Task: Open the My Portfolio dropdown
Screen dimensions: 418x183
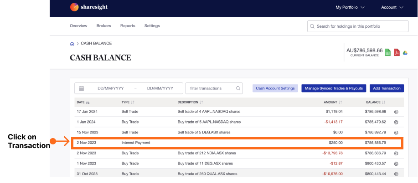Action: pyautogui.click(x=350, y=7)
